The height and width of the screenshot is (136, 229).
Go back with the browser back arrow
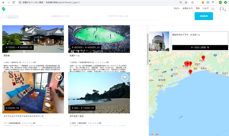tap(3, 2)
